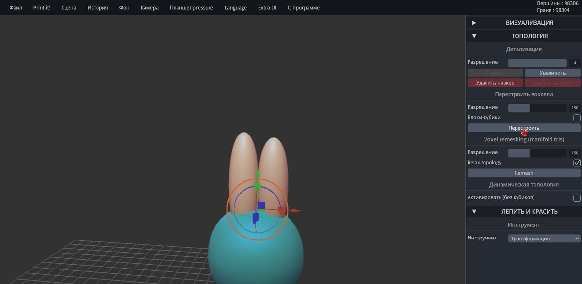Click the blue square handle at gizmo center
The width and height of the screenshot is (582, 284).
(x=261, y=206)
